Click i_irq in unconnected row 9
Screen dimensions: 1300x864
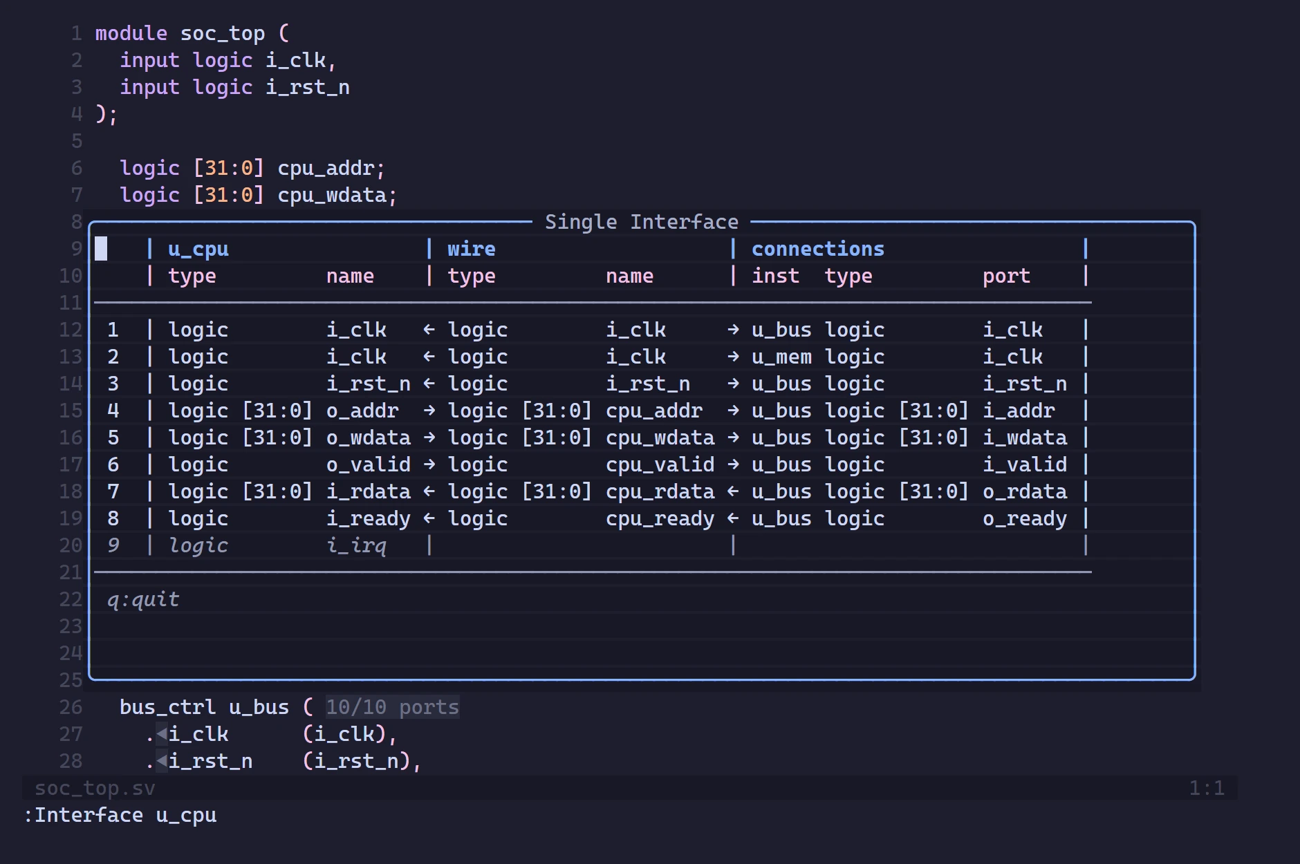[x=356, y=545]
